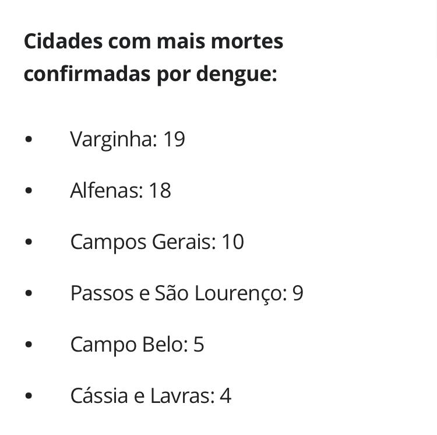Click the bullet beside Passos e São Lourenço
Viewport: 437px width, 435px height.
[29, 293]
